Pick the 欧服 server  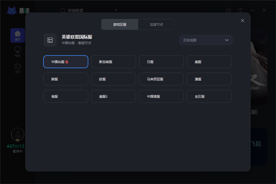click(113, 79)
